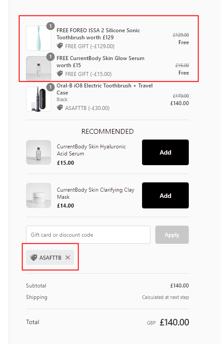
Task: Click FREE FOREO ISSA 2 product title
Action: pos(98,34)
